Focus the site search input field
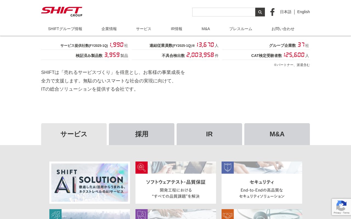 [x=224, y=12]
